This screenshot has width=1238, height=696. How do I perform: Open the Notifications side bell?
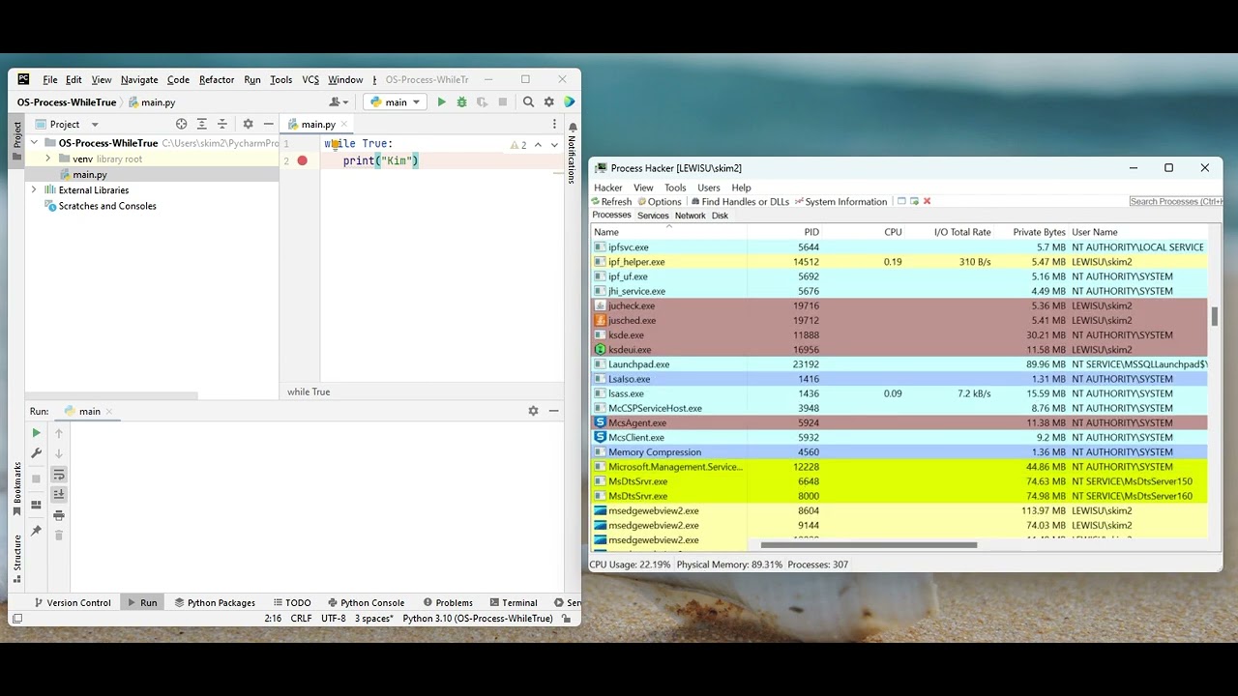pyautogui.click(x=573, y=127)
